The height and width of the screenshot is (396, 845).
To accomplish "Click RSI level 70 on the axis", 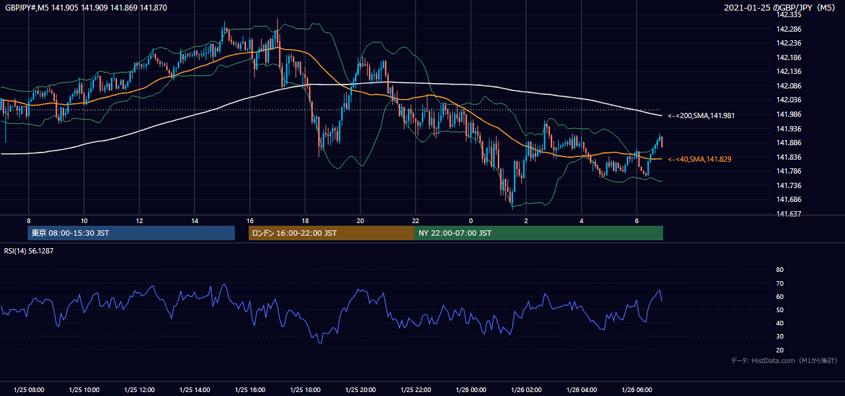I will tap(780, 283).
